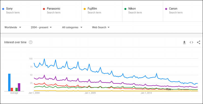Select the Canon search term box
This screenshot has height=104, width=203.
tap(183, 11)
